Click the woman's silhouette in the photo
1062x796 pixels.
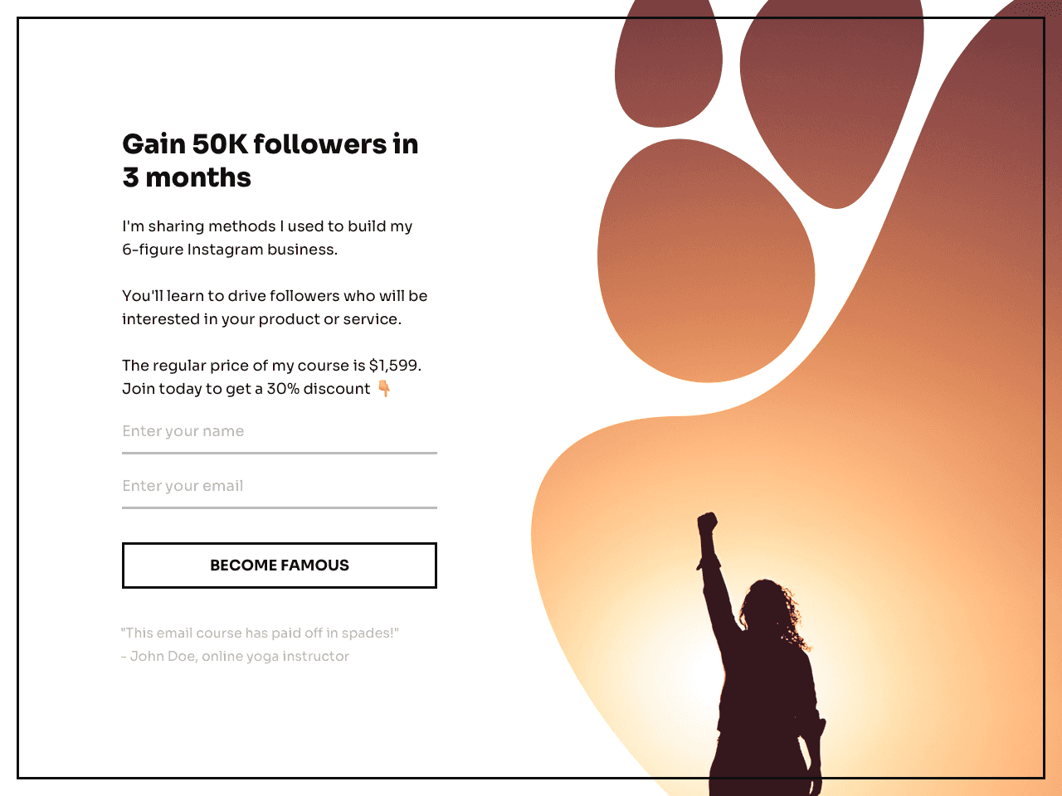(759, 663)
